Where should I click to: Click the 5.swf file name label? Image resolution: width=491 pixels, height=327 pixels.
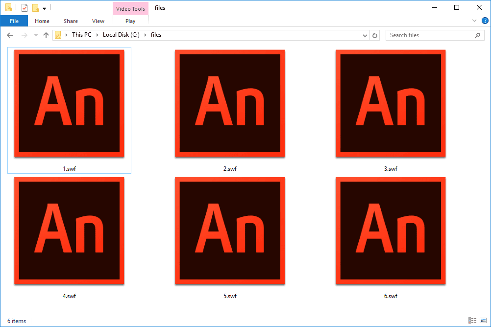point(230,296)
